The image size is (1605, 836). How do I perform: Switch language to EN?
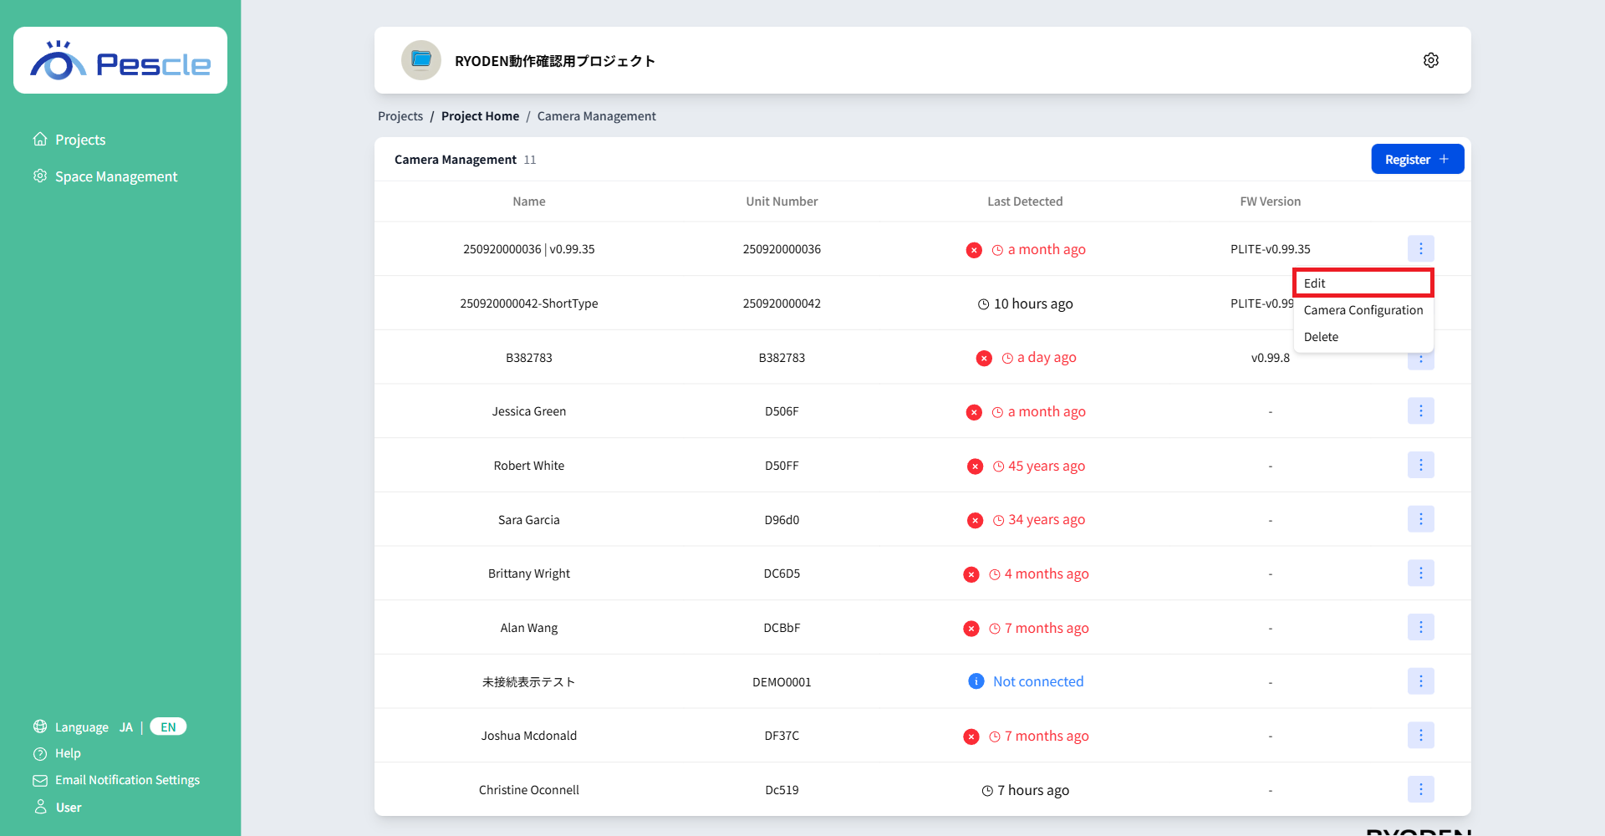(x=168, y=726)
